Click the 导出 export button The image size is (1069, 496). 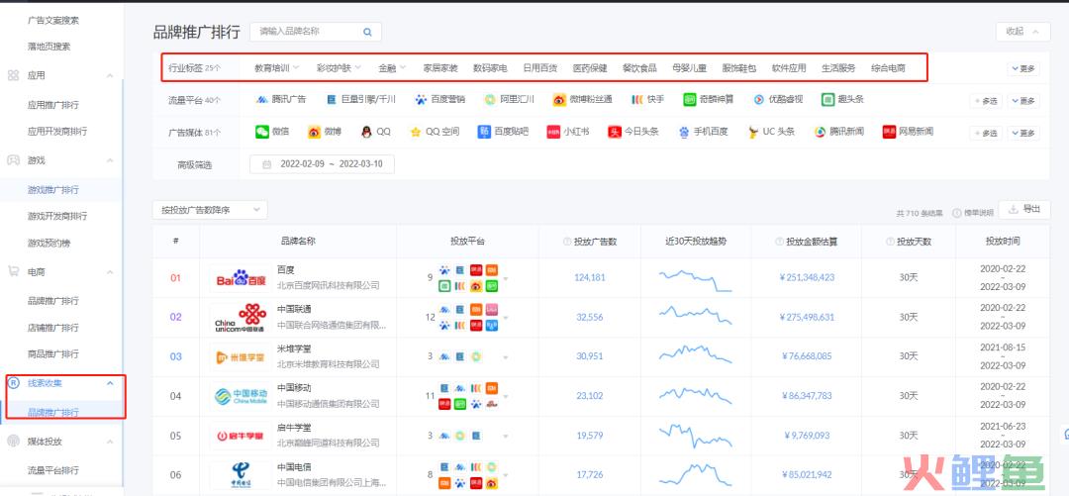(x=1024, y=210)
